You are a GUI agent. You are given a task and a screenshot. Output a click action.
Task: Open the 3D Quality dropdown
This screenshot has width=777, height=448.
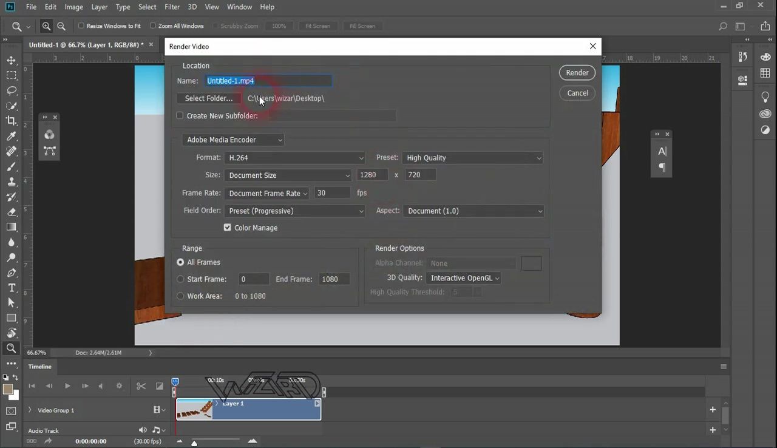pyautogui.click(x=464, y=278)
